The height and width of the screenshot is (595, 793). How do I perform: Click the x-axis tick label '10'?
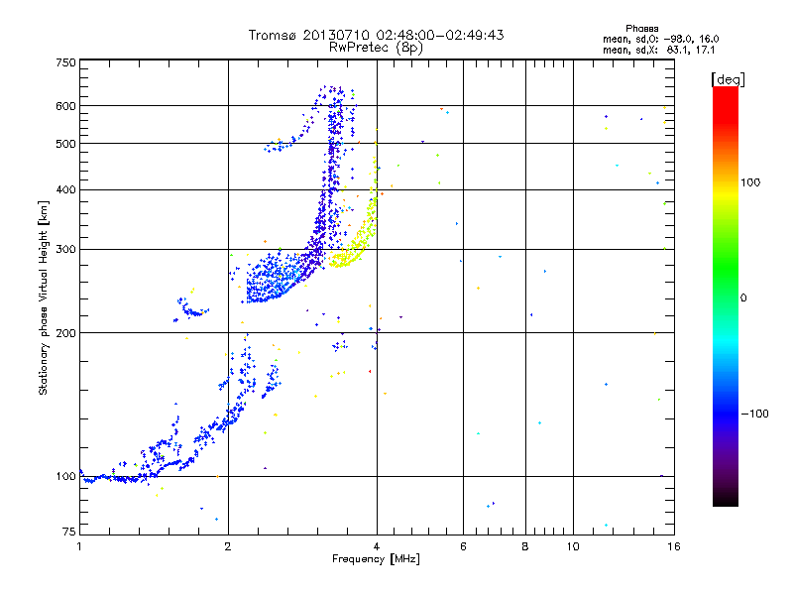click(x=573, y=546)
